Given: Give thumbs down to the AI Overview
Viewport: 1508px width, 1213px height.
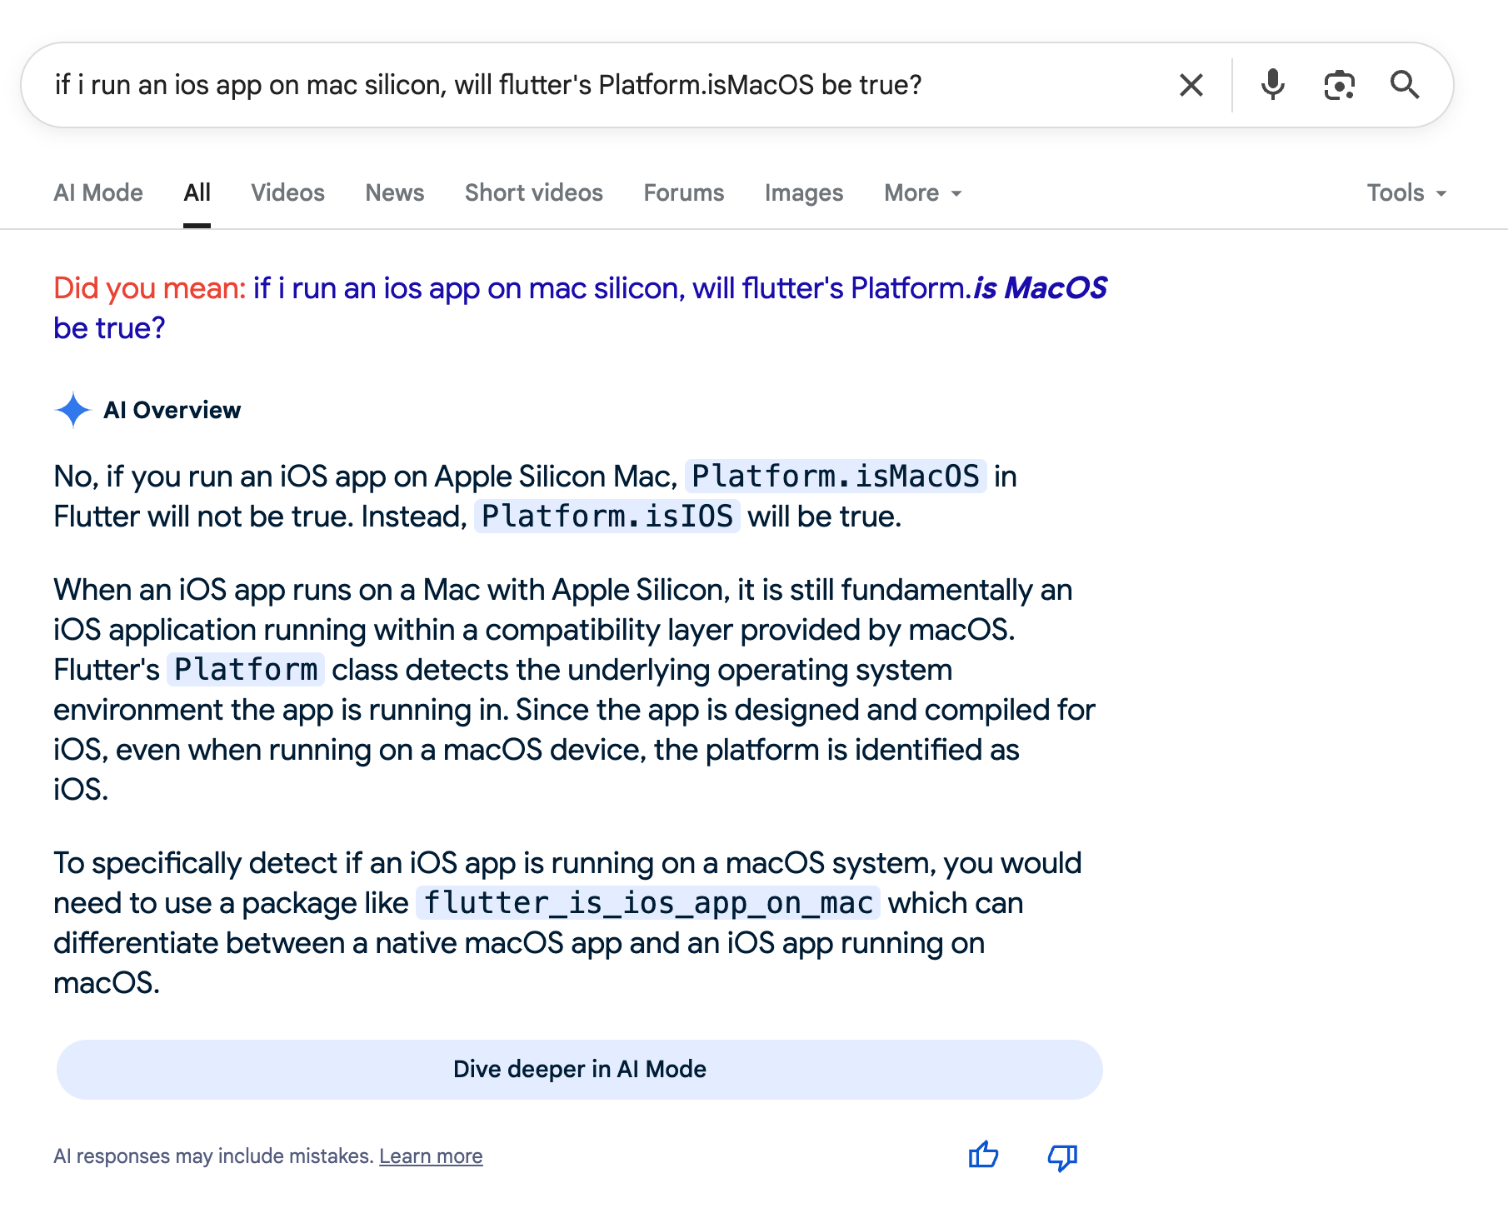Looking at the screenshot, I should coord(1062,1156).
